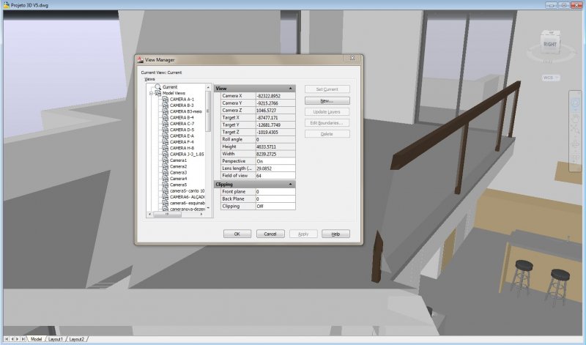Select camera6- esquinab view

(188, 203)
